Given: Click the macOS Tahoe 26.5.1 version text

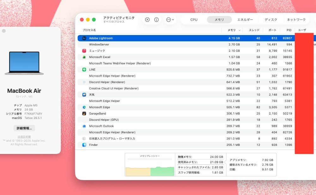Looking at the screenshot, I should coord(33,118).
